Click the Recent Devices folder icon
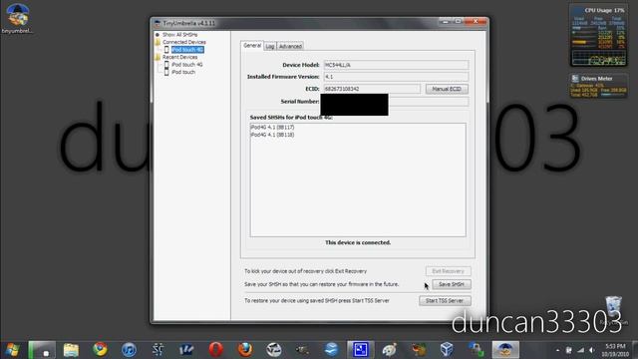 (158, 57)
